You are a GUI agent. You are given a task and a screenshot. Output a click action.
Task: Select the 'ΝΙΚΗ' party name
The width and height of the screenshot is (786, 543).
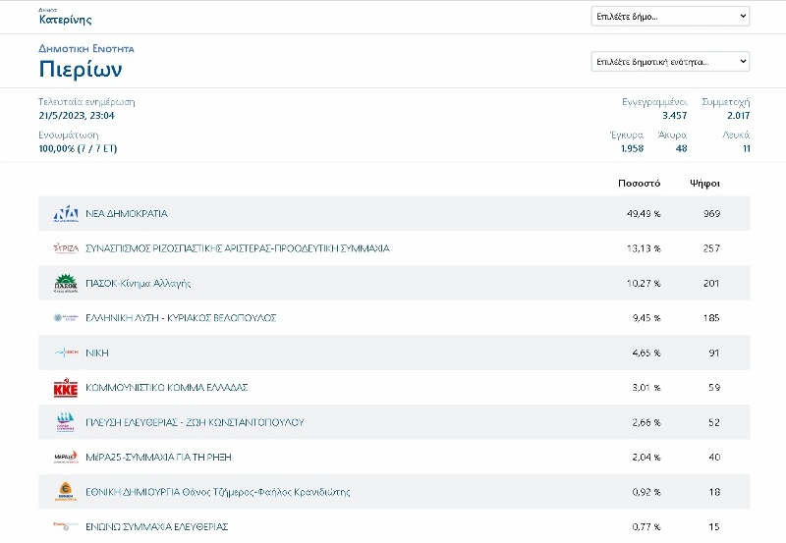(96, 353)
